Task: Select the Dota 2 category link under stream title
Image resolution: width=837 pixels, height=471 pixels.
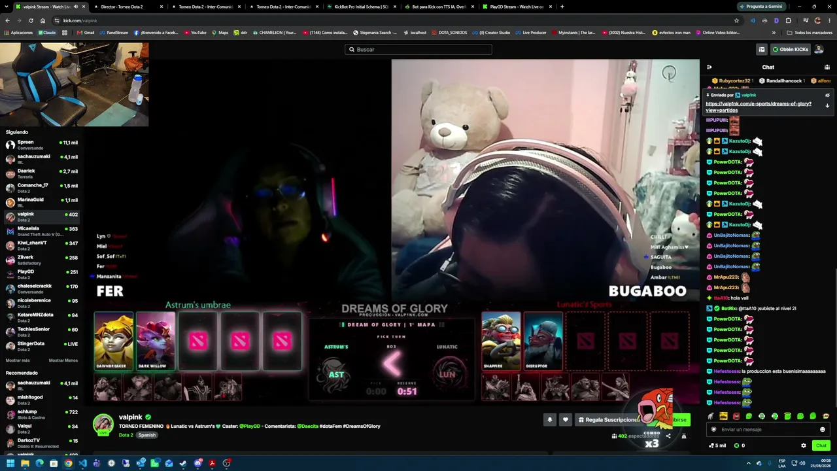Action: 126,435
